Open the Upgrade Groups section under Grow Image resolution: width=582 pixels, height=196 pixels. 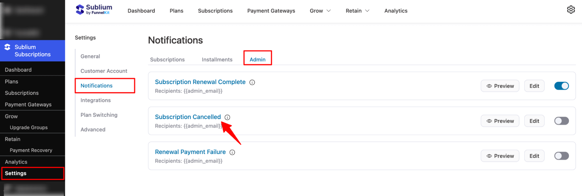tap(29, 127)
